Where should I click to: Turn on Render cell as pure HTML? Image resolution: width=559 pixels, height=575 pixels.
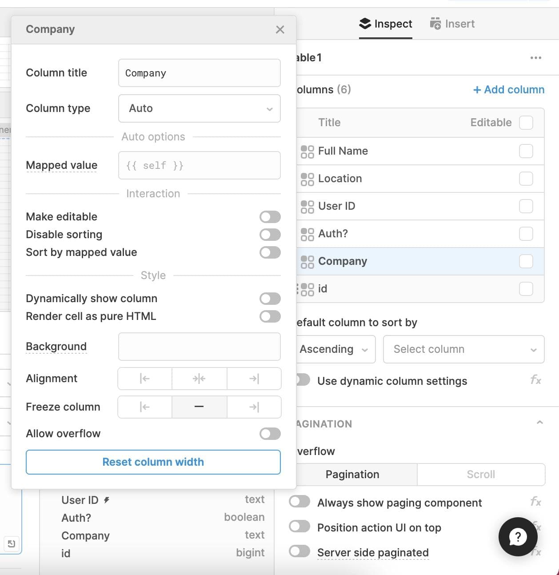tap(270, 316)
